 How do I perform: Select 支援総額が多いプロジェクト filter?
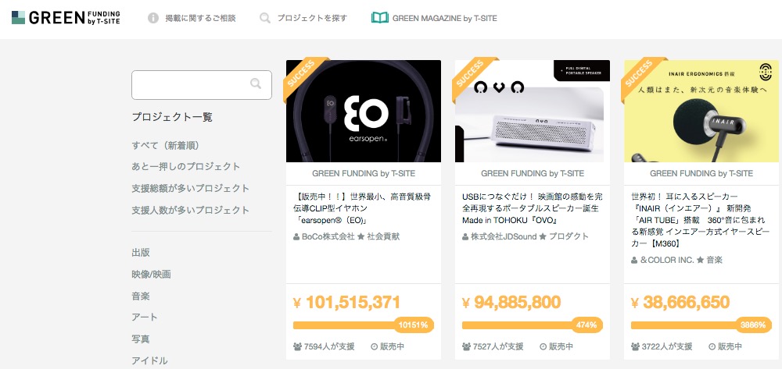point(191,189)
